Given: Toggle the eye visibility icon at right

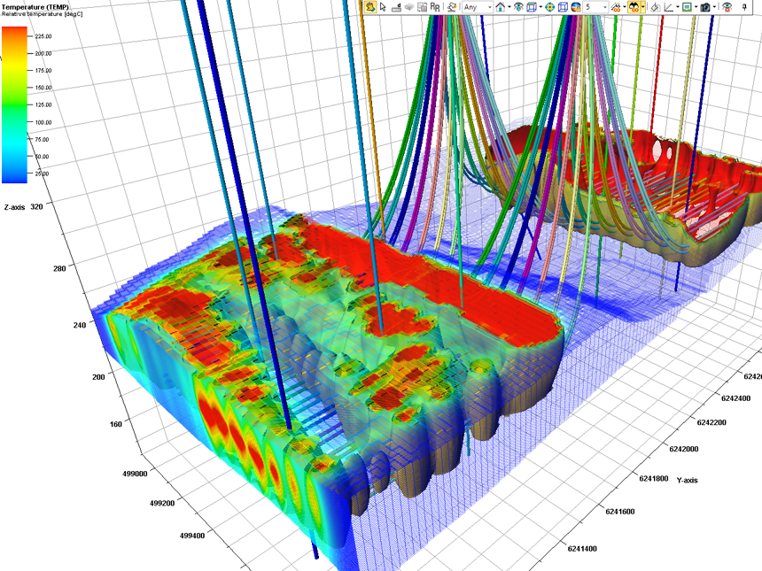Looking at the screenshot, I should click(727, 7).
